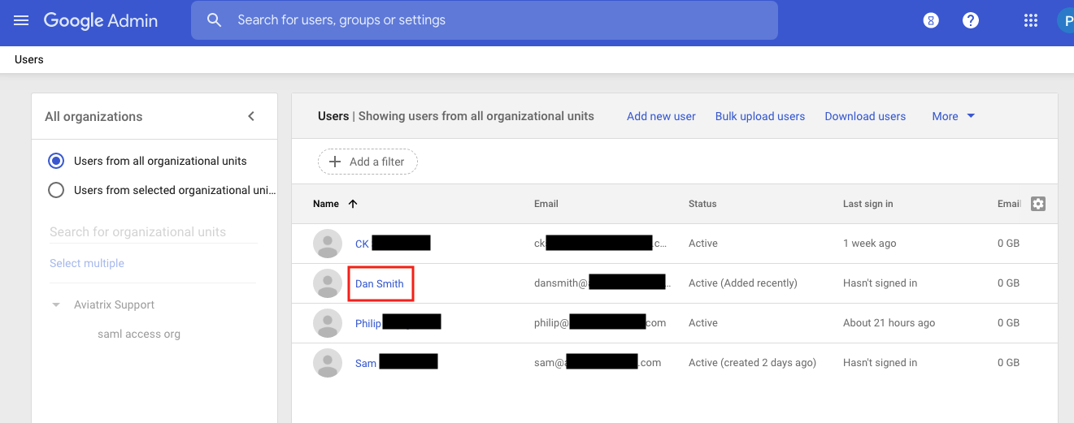Open the Help question mark icon
Screen dimensions: 1074x423
970,20
